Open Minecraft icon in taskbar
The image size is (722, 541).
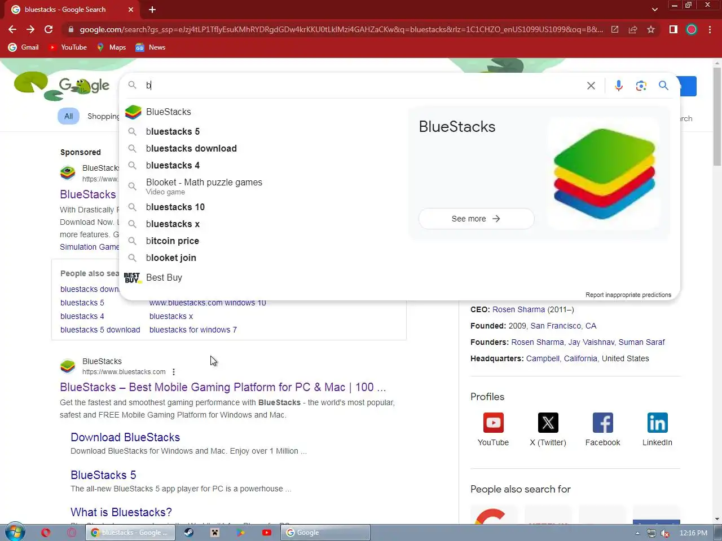tap(214, 533)
